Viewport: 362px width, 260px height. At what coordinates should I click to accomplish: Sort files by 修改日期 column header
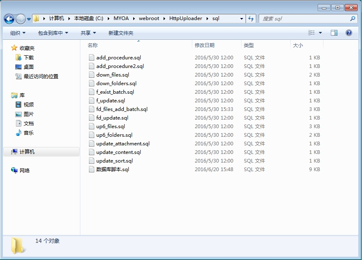pos(205,45)
